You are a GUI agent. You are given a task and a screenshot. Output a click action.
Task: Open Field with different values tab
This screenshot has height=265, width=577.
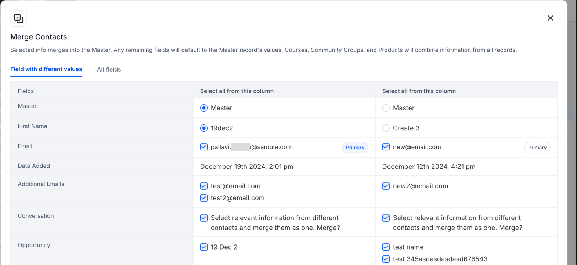[46, 69]
